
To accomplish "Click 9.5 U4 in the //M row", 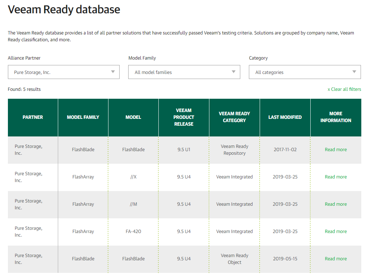I will [x=184, y=204].
